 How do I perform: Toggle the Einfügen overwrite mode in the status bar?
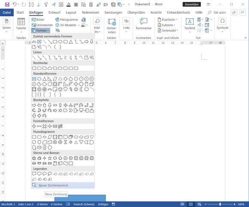[x=103, y=204]
